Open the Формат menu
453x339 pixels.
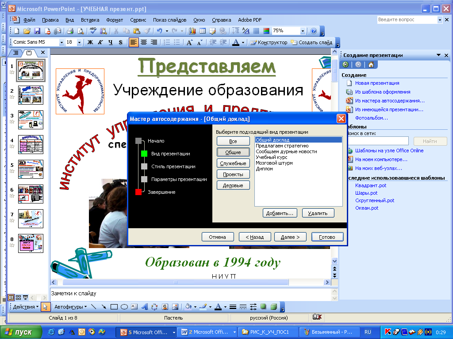115,20
